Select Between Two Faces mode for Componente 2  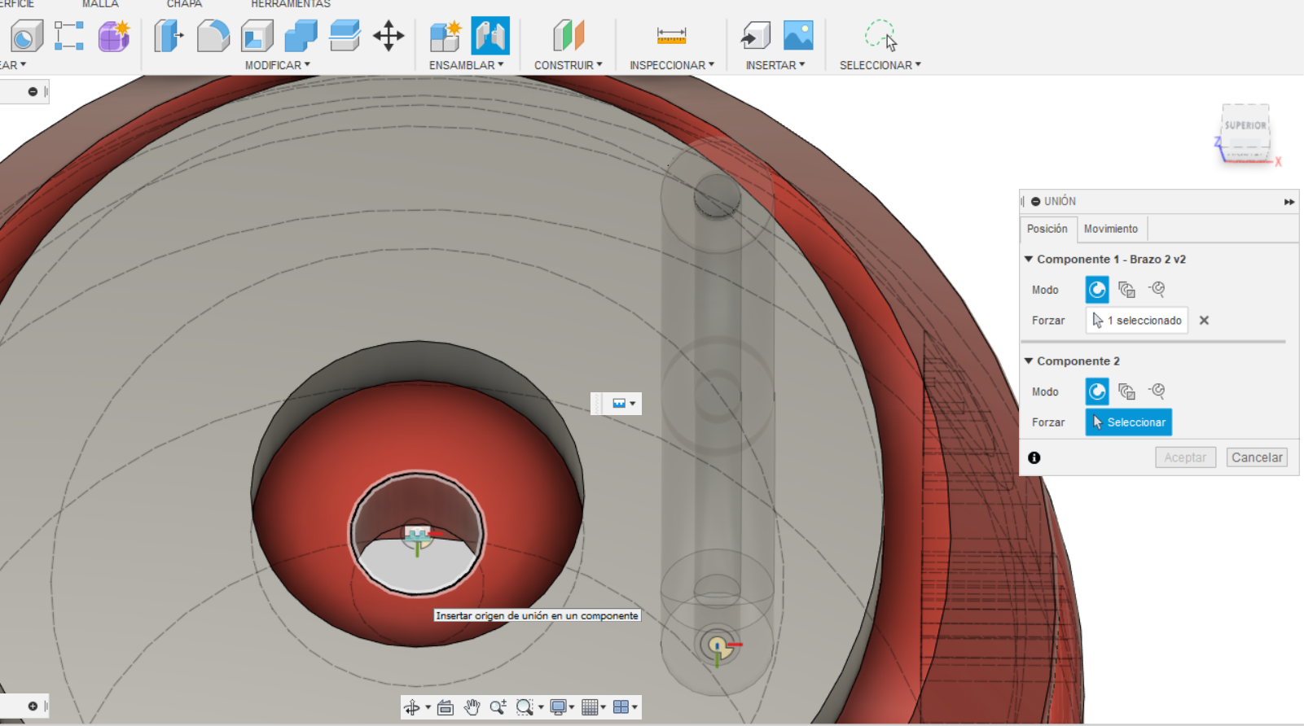[1127, 391]
